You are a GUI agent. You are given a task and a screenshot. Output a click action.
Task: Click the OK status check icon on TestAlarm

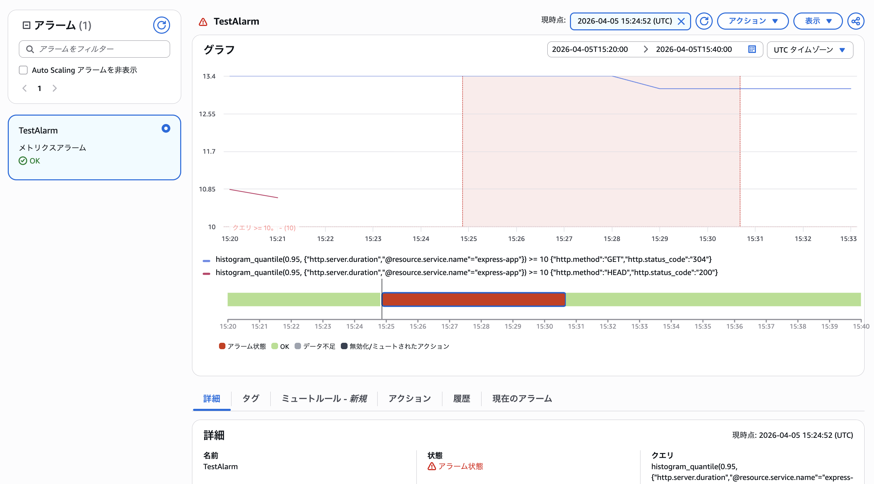(x=22, y=161)
